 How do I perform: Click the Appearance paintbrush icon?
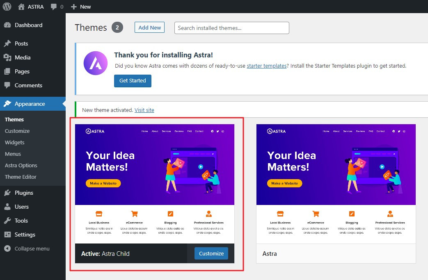[8, 104]
